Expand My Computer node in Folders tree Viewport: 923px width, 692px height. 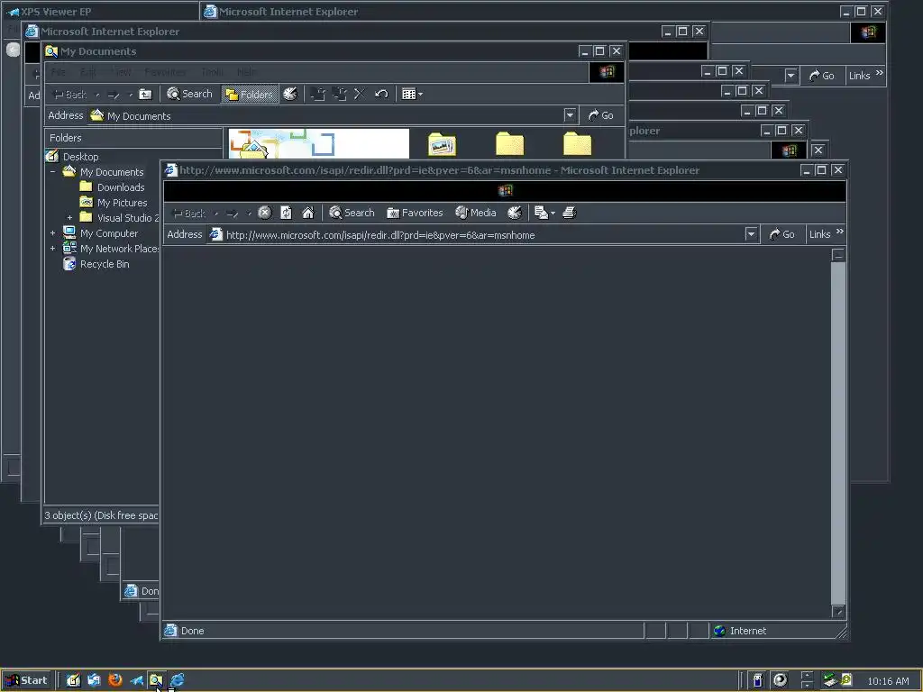pos(53,233)
